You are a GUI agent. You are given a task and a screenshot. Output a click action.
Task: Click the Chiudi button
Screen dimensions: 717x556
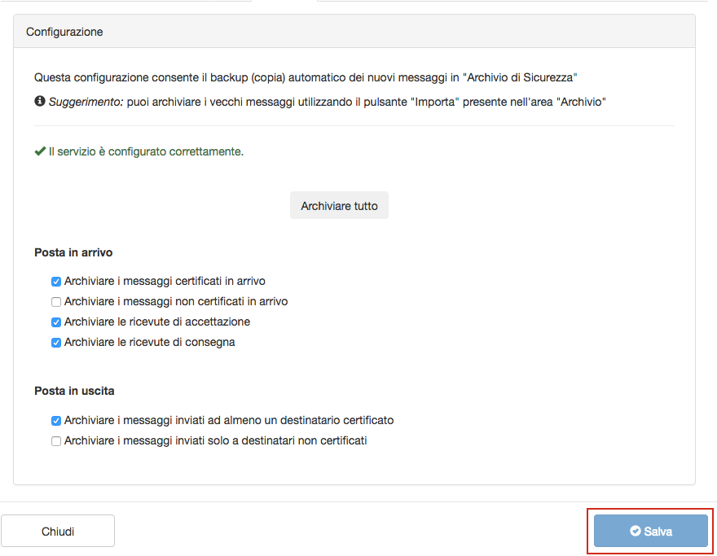click(x=58, y=531)
